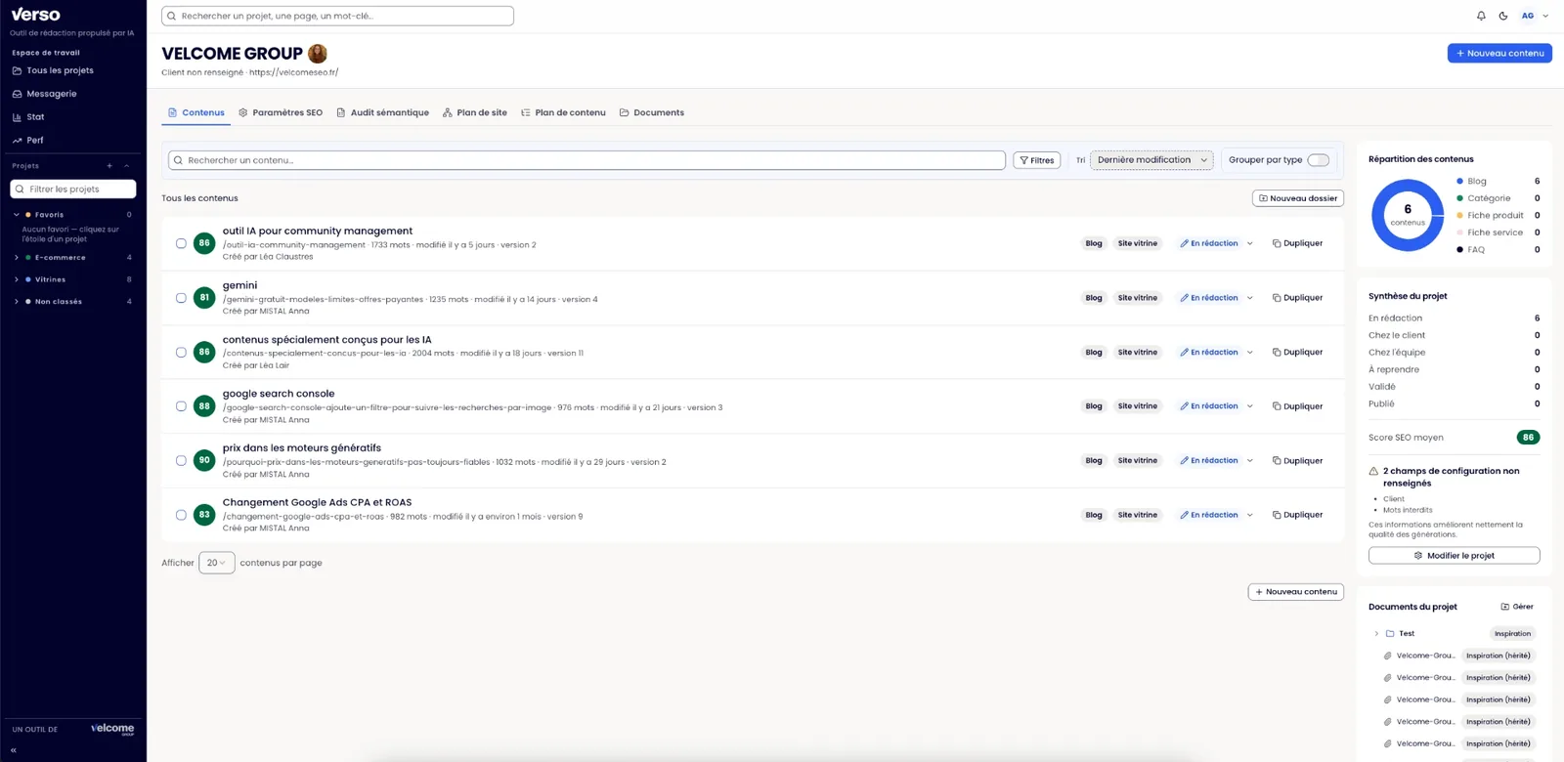Check the box for outil IA pour community management
This screenshot has width=1564, height=762.
click(181, 243)
